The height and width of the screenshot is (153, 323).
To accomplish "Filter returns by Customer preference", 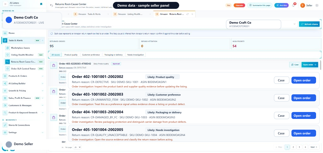I will [91, 55].
